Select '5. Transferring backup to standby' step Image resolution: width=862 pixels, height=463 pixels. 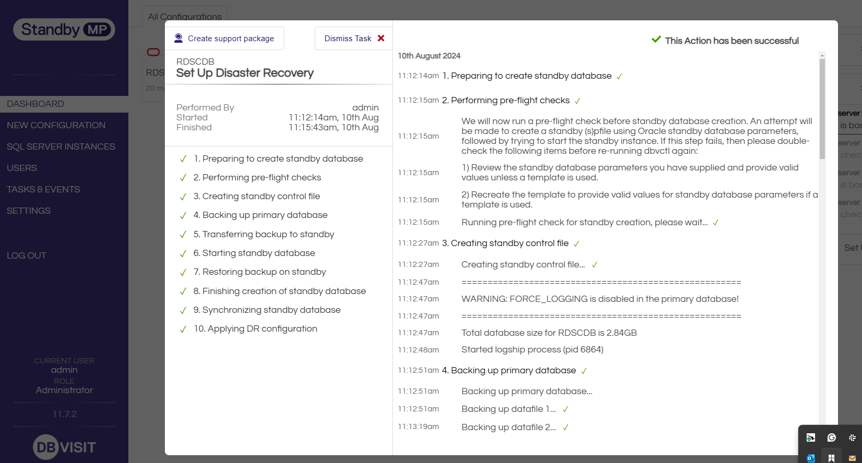(264, 234)
